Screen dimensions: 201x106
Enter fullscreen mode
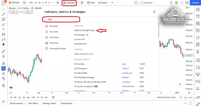[182, 3]
